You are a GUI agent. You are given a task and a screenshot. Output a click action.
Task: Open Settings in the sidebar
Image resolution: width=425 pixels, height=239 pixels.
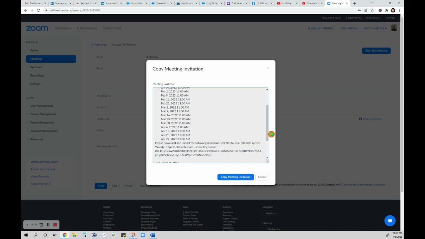tap(35, 84)
